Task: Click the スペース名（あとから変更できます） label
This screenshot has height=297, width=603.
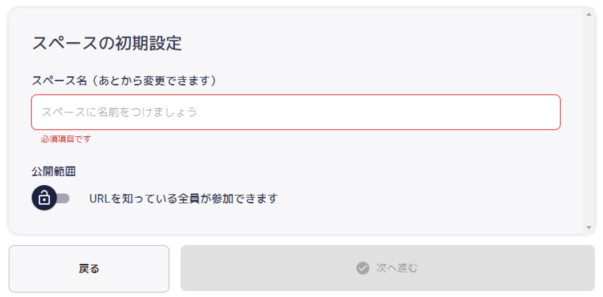Action: (124, 81)
